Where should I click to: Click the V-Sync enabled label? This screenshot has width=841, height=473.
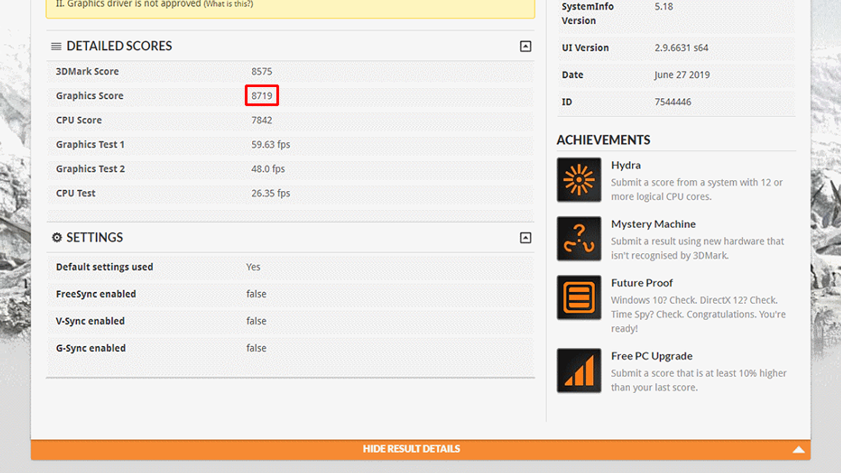click(x=90, y=321)
